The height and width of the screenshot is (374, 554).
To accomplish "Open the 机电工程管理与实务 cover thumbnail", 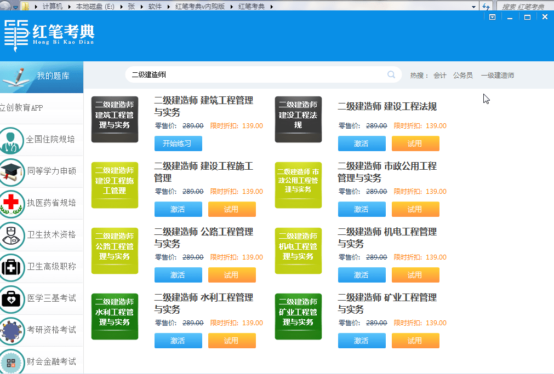I will (x=298, y=251).
